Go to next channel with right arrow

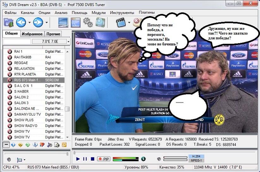coord(38,22)
